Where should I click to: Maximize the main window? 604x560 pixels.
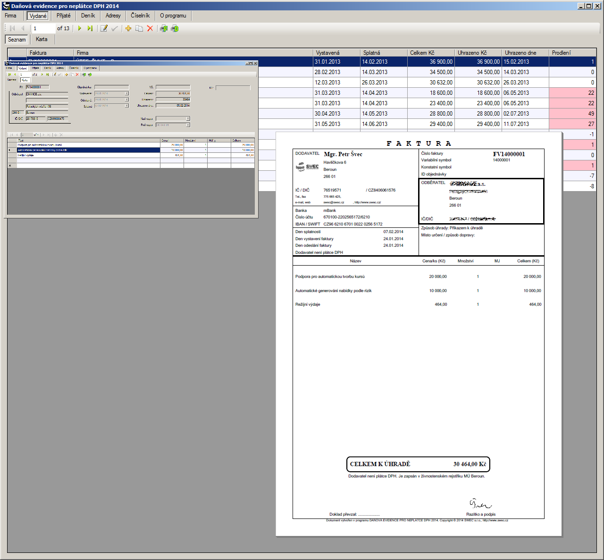click(588, 6)
